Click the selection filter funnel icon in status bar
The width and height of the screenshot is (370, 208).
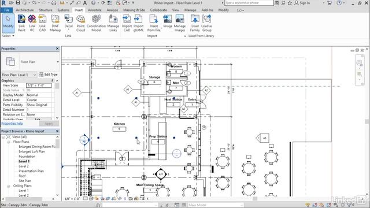(350, 205)
